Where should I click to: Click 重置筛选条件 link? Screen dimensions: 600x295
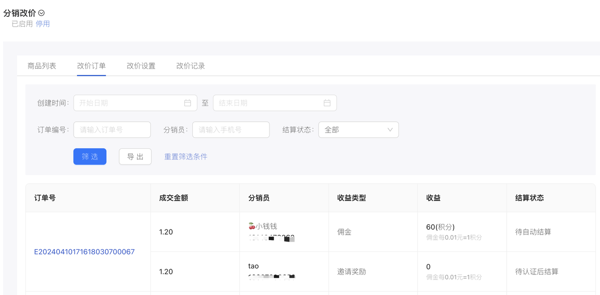[186, 156]
